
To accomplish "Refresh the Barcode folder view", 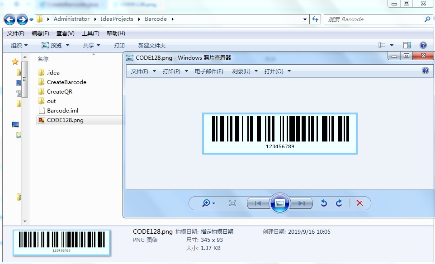I will [315, 19].
